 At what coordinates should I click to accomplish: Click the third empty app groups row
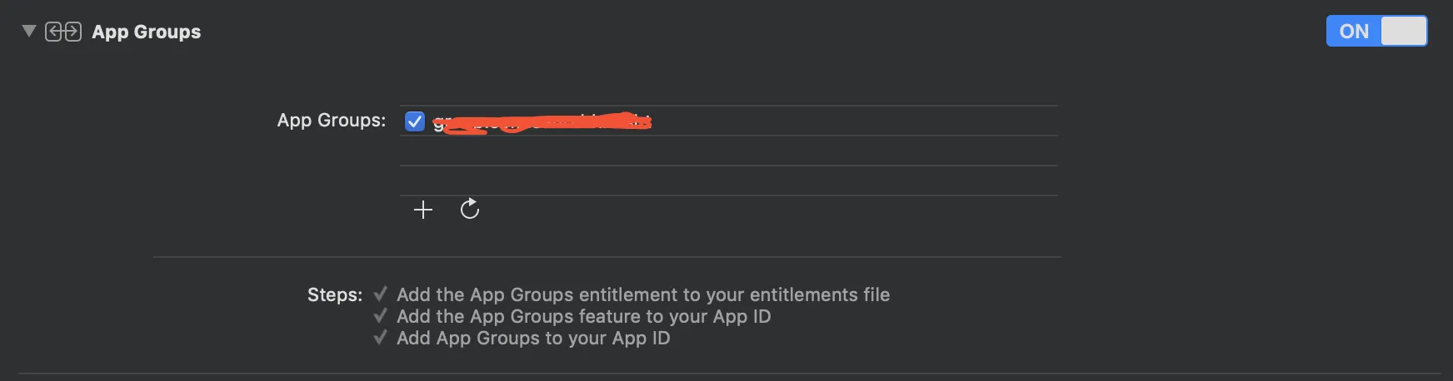tap(728, 181)
